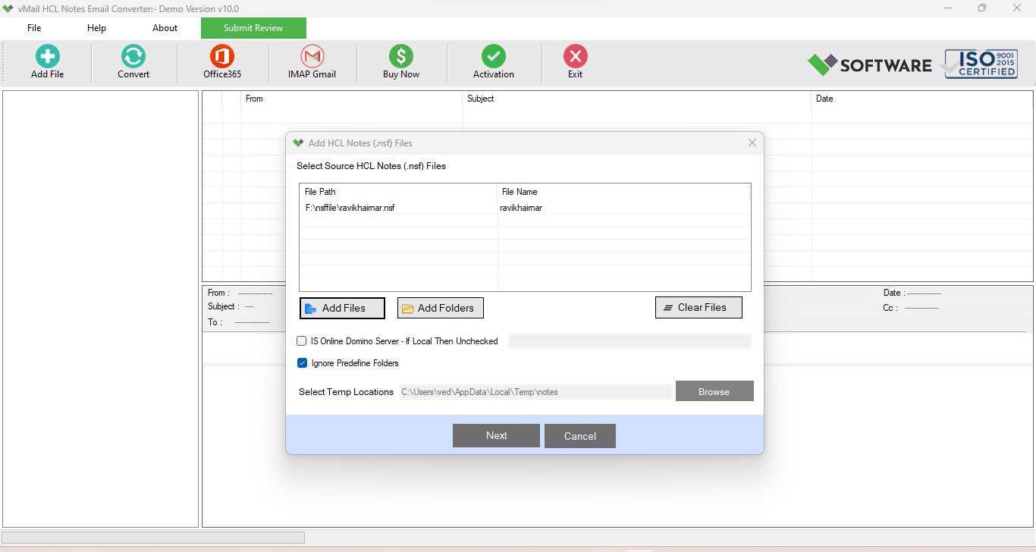Click the ISO Certified badge

pyautogui.click(x=981, y=64)
